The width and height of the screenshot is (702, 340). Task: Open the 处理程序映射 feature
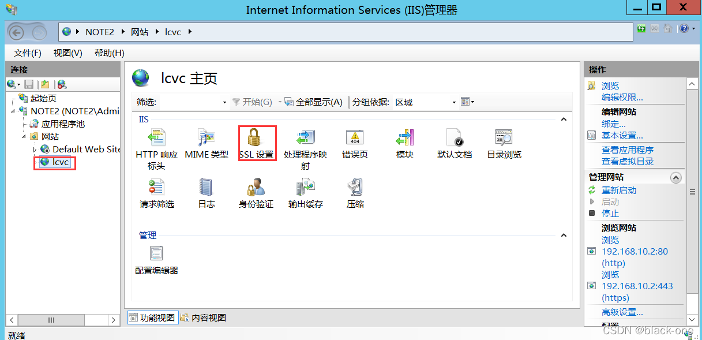pyautogui.click(x=305, y=149)
